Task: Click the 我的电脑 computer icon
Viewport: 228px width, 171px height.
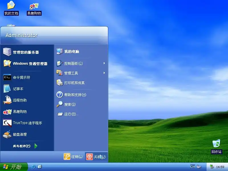Action: pos(60,51)
